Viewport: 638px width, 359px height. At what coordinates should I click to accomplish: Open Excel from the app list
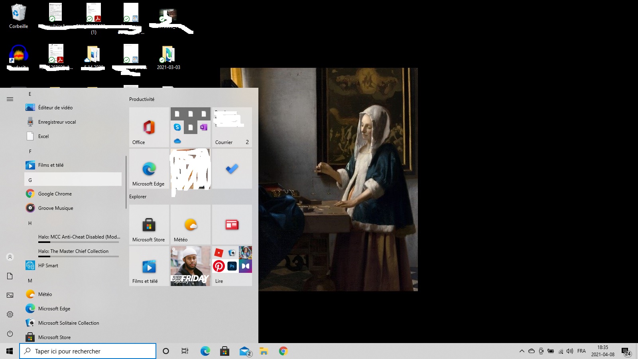click(73, 136)
